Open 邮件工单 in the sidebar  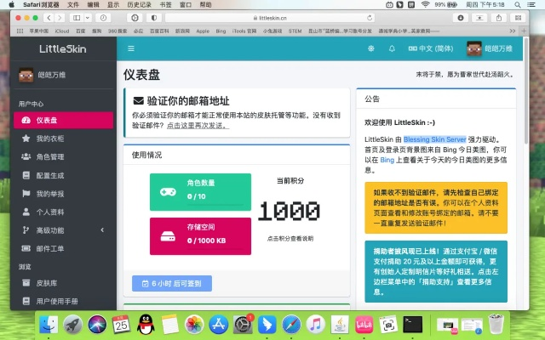click(63, 248)
